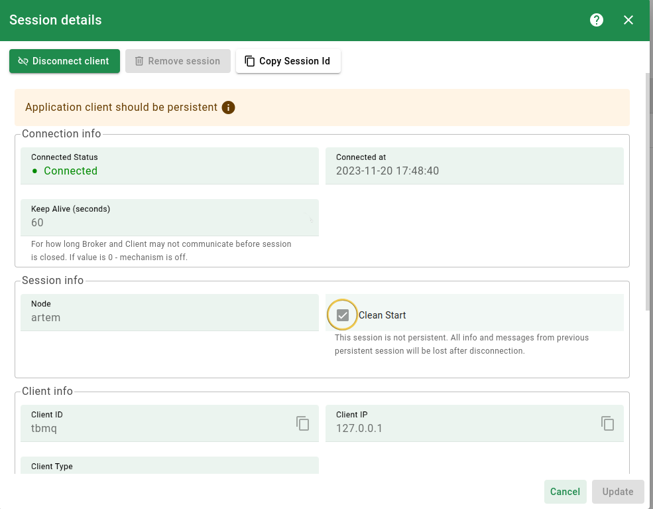Click the Update button
653x509 pixels.
point(618,492)
